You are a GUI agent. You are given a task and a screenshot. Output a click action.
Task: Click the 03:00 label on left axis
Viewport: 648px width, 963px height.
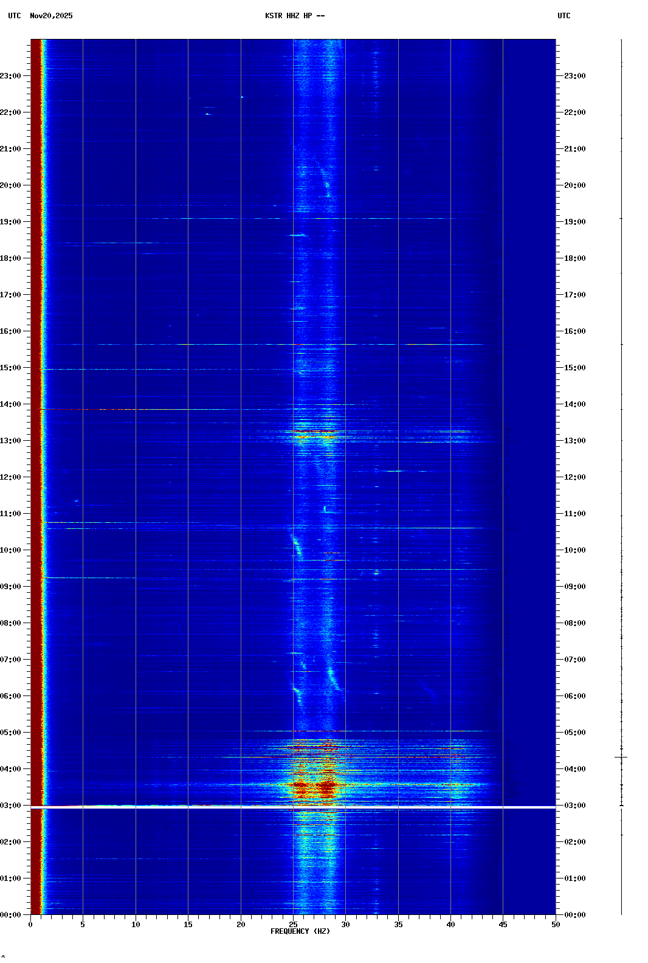10,806
